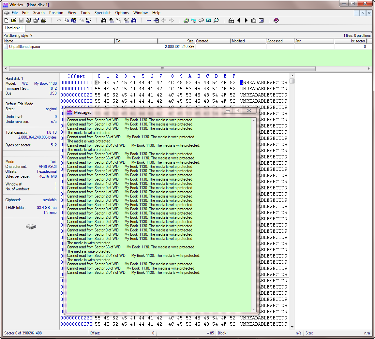
Task: Click Messages window scroll down arrow
Action: click(x=254, y=309)
